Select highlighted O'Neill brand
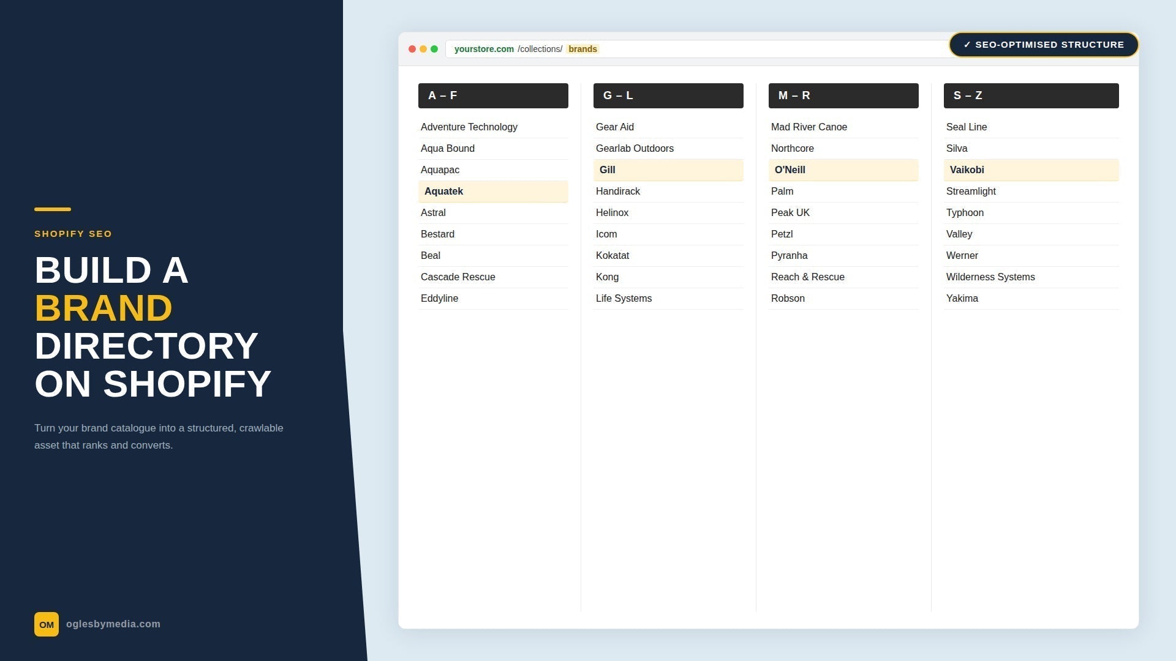The height and width of the screenshot is (661, 1176). click(843, 170)
